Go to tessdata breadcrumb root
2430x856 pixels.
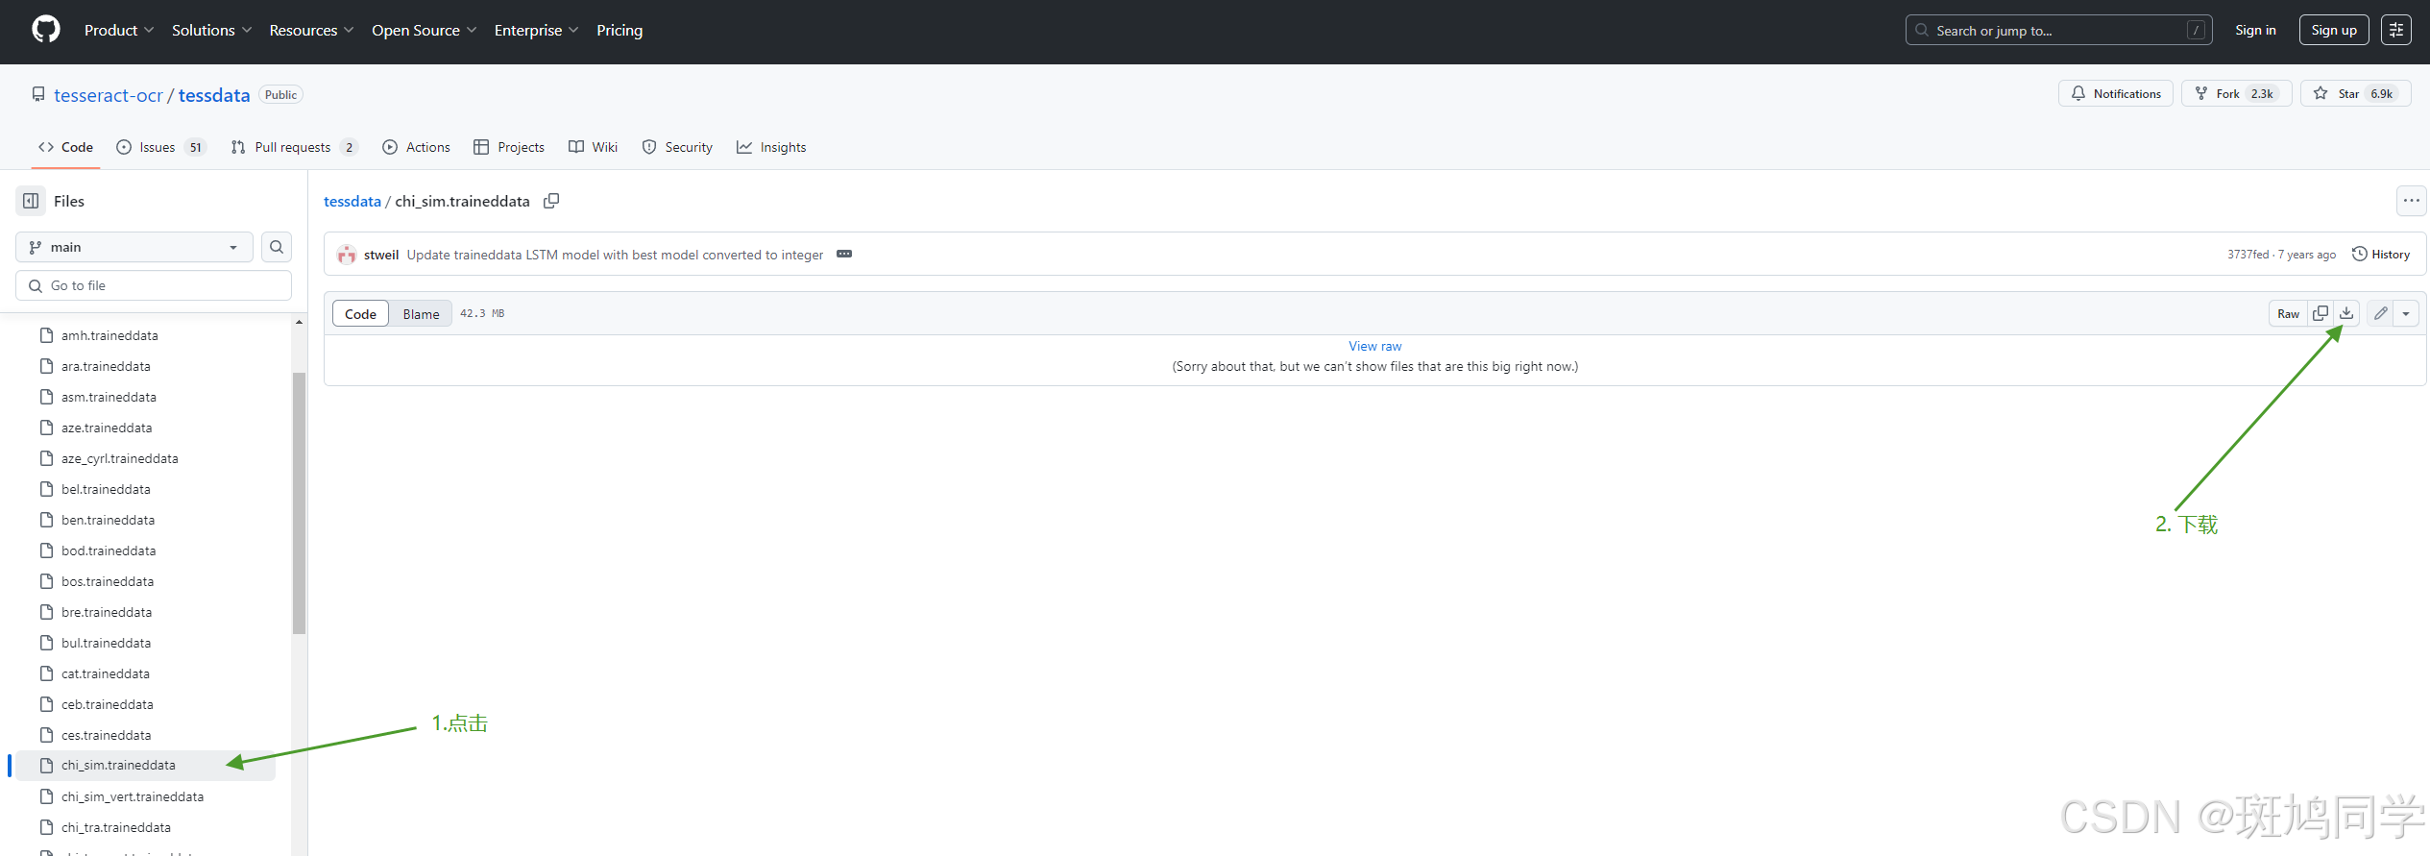[352, 201]
